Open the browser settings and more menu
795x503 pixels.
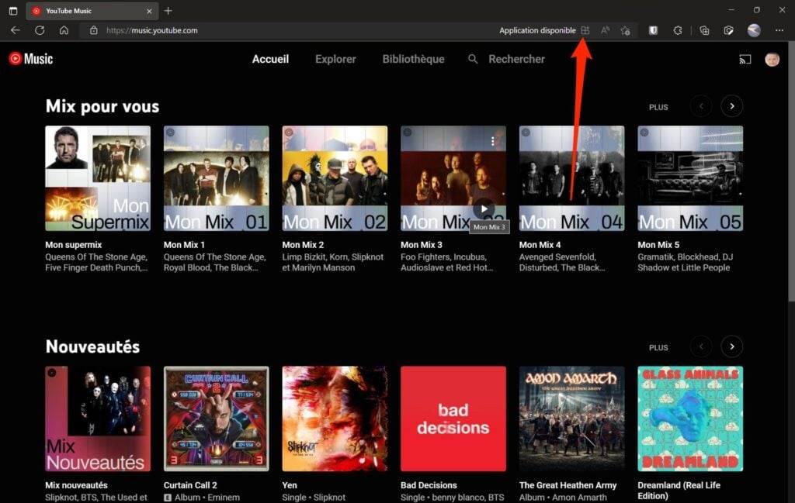pos(779,30)
